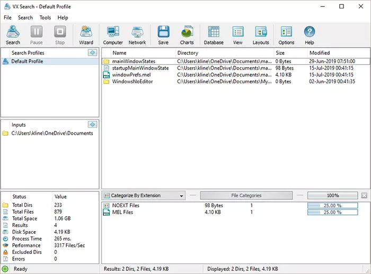
Task: Click the Errors status row
Action: (50, 259)
